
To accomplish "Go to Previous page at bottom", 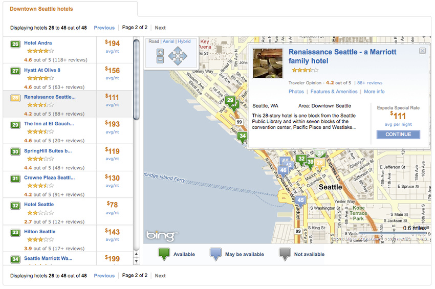I will (104, 276).
